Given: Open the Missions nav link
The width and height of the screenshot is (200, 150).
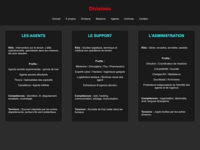Looking at the screenshot, I should [101, 19].
